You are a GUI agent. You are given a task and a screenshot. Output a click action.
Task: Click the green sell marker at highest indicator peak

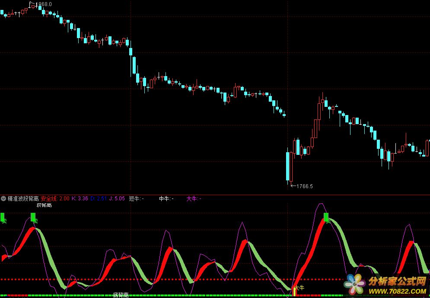click(x=326, y=217)
